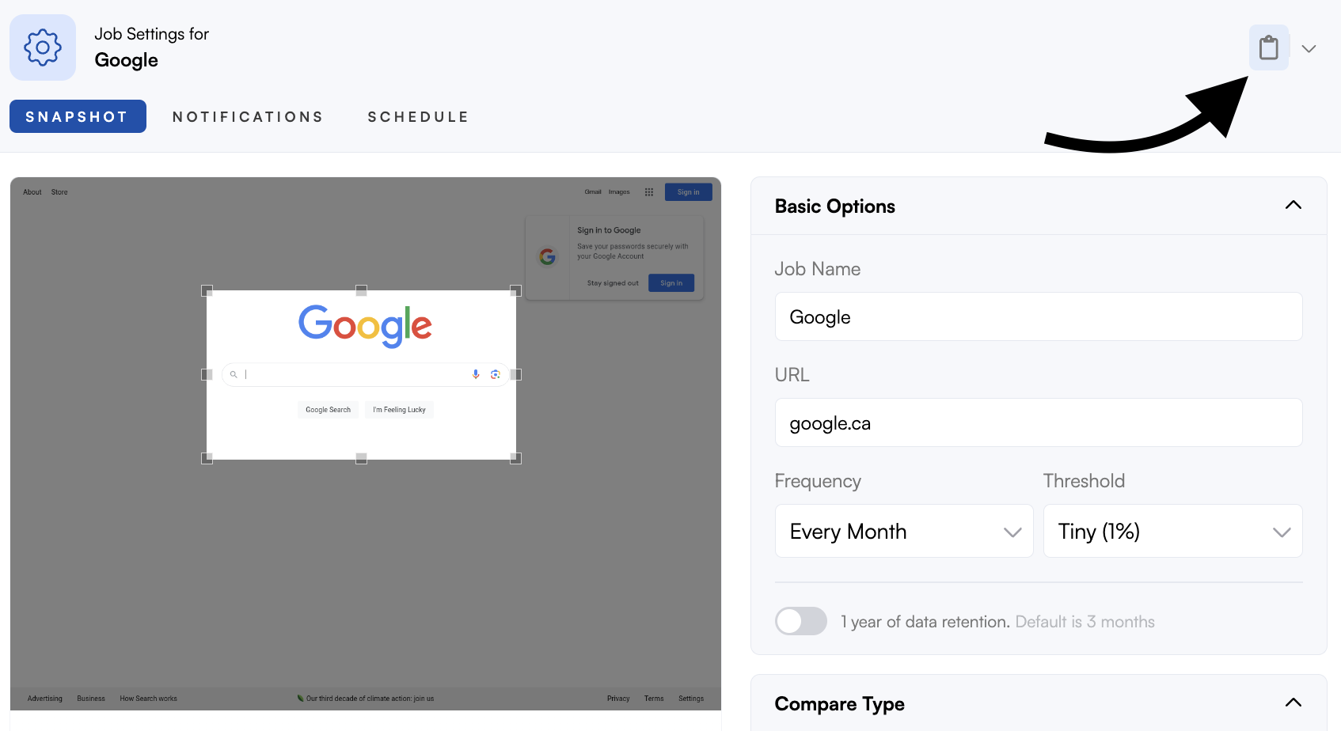Click the Store link in snapshot

59,192
